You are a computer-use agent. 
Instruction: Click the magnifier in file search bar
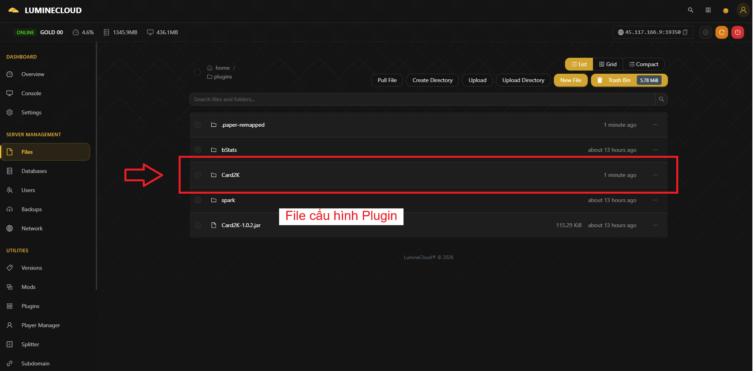661,99
